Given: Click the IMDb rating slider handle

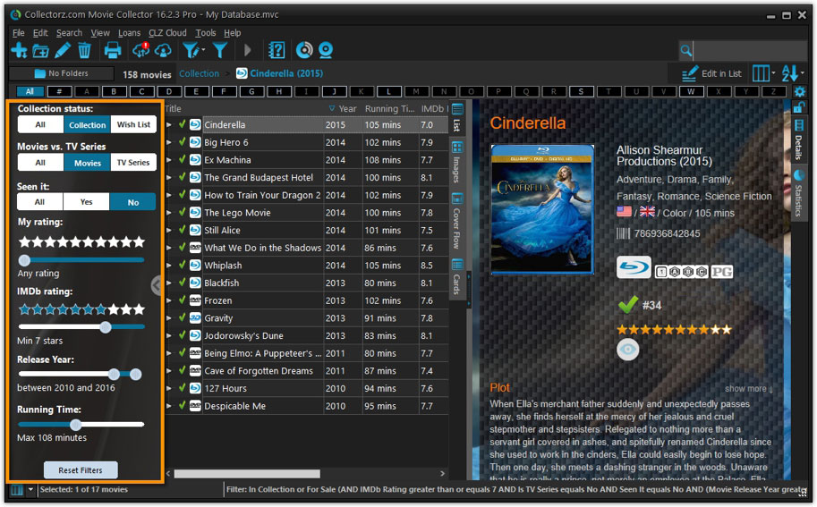Looking at the screenshot, I should tap(106, 327).
